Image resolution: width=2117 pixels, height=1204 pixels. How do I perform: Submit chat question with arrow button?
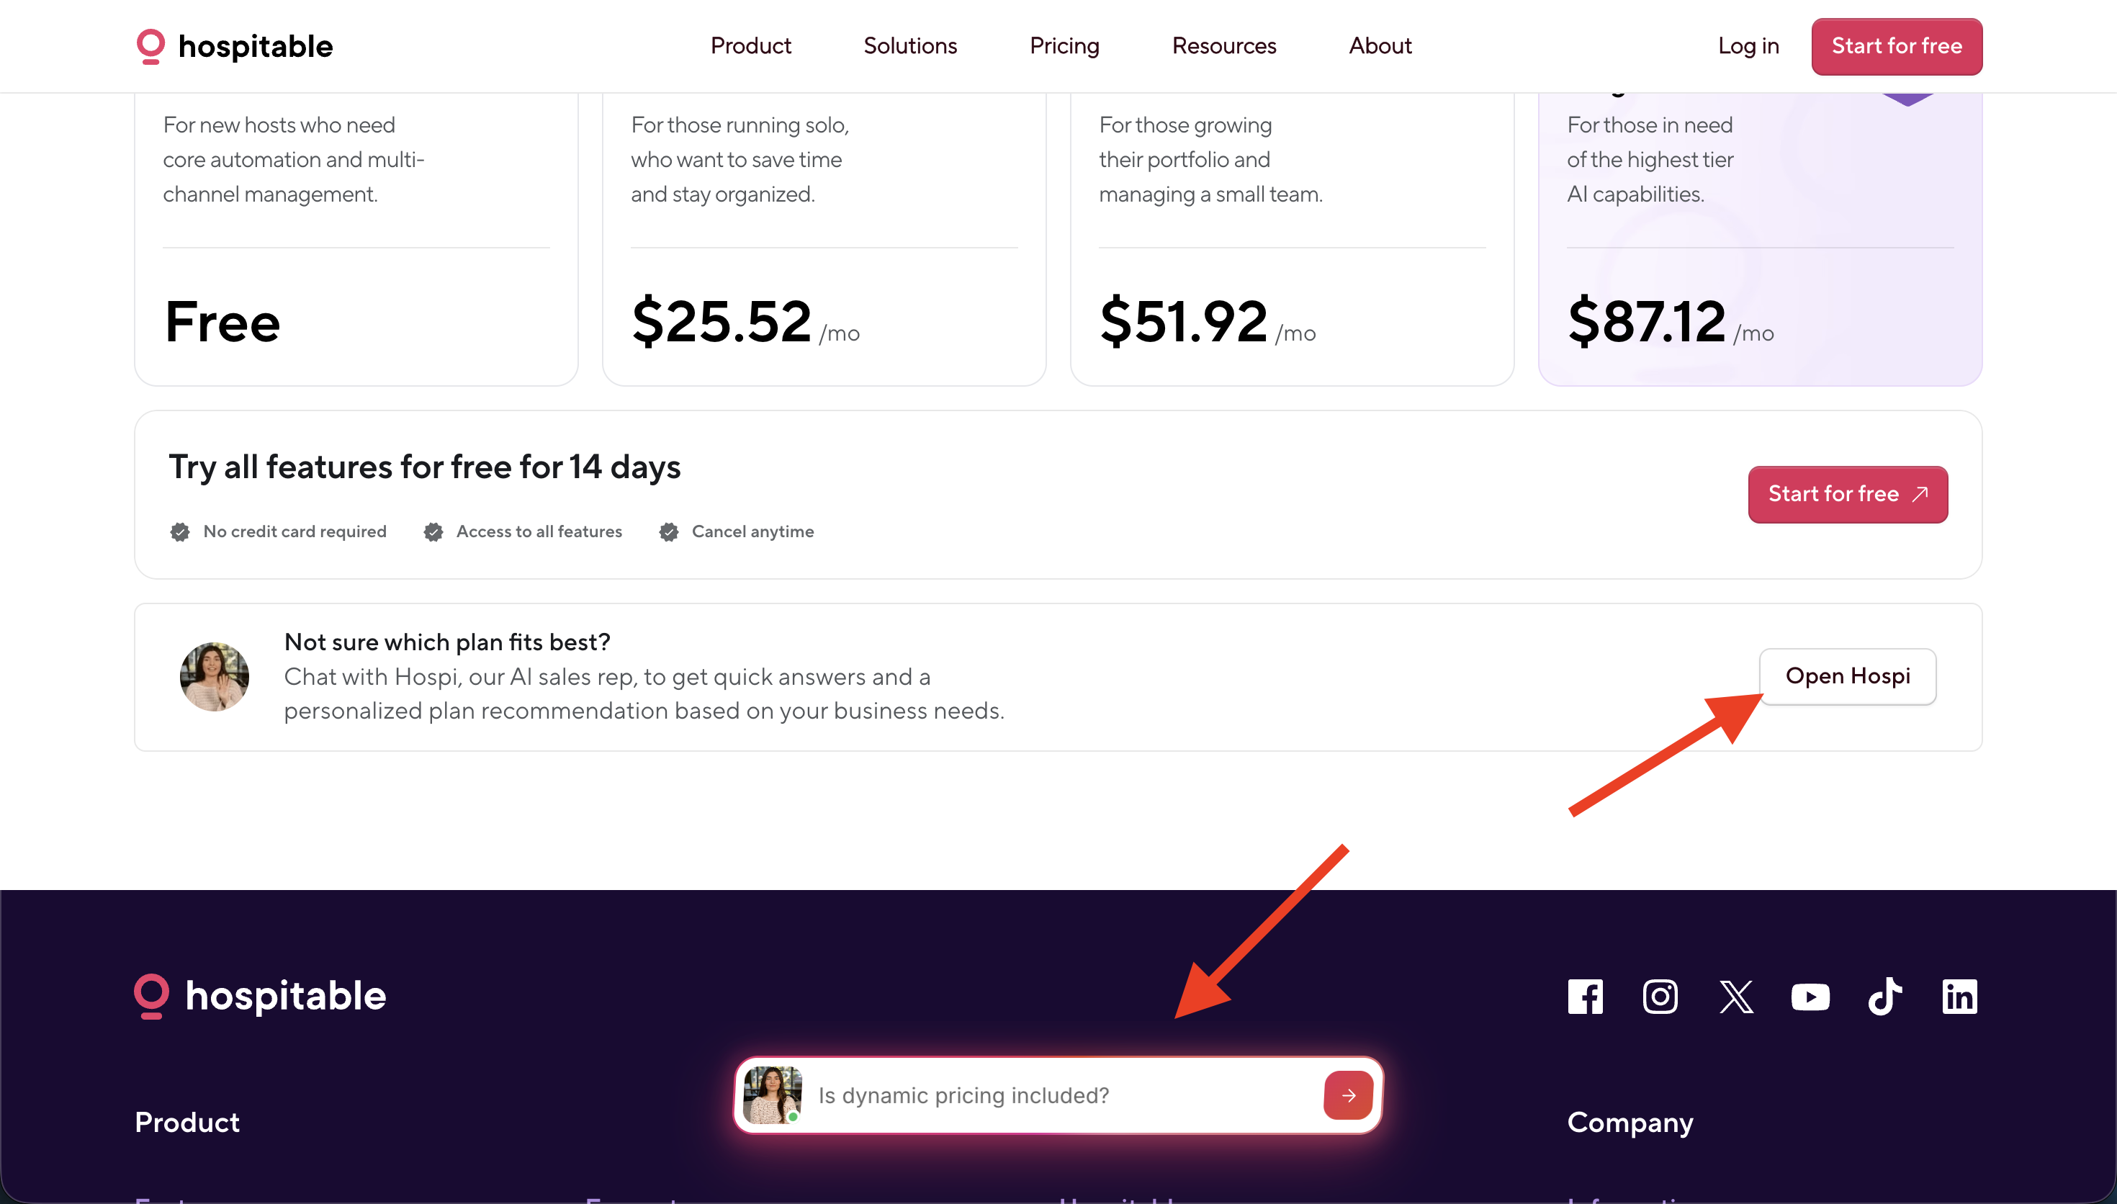click(1348, 1095)
